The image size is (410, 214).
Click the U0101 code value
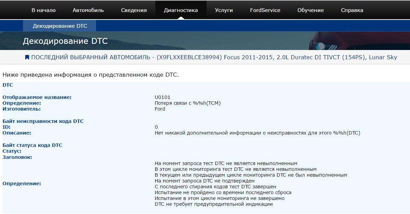[x=163, y=97]
